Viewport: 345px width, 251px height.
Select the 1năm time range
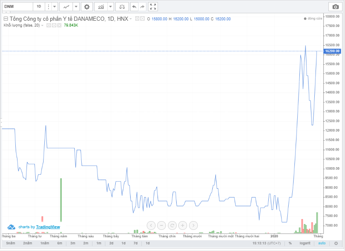coord(45,243)
